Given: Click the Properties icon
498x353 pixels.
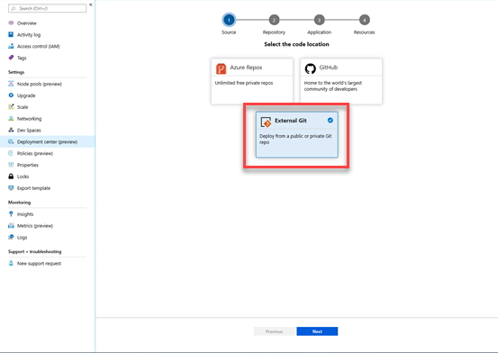Looking at the screenshot, I should [x=11, y=165].
